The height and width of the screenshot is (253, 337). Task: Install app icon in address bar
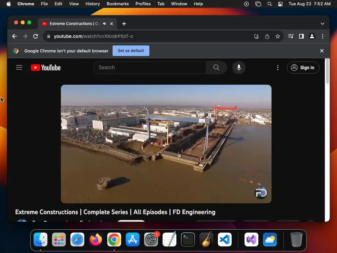[256, 36]
